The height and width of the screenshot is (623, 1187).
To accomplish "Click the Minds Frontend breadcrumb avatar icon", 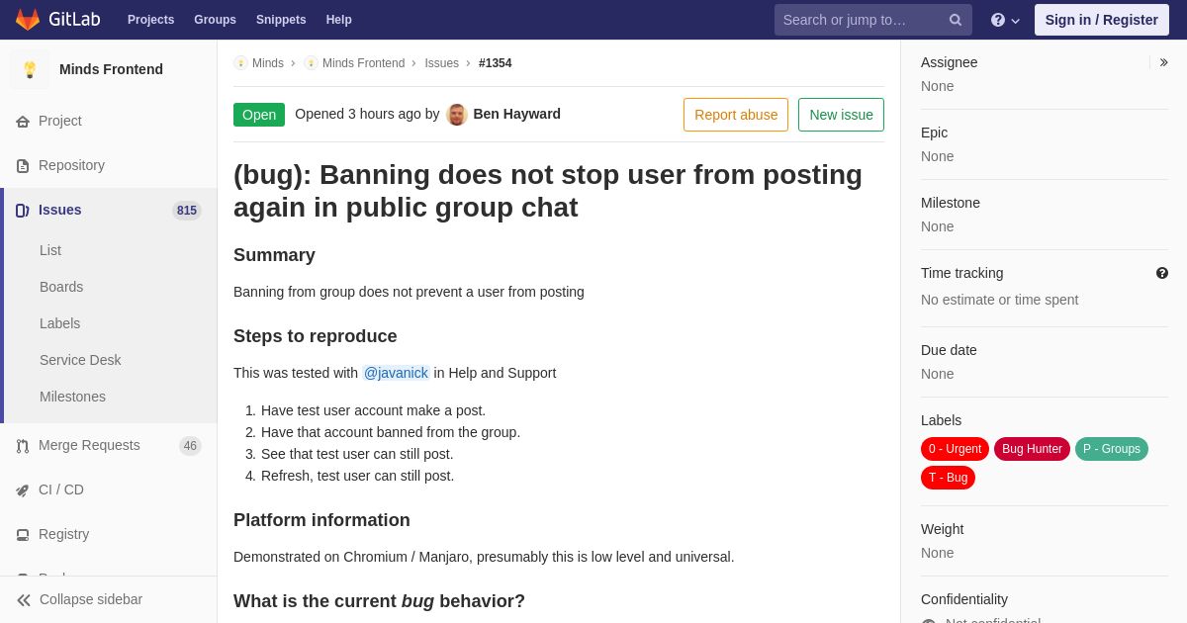I will pyautogui.click(x=311, y=63).
